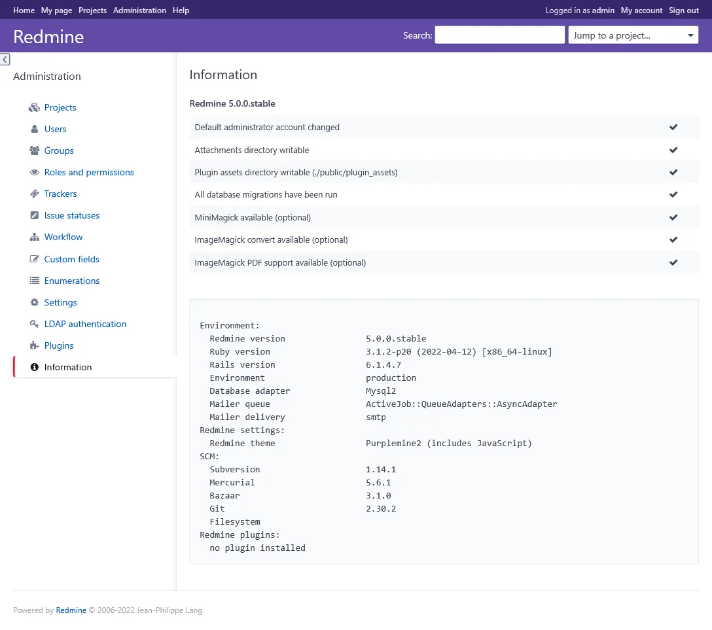The height and width of the screenshot is (630, 712).
Task: Select the Roles and permissions eye icon
Action: click(x=34, y=172)
